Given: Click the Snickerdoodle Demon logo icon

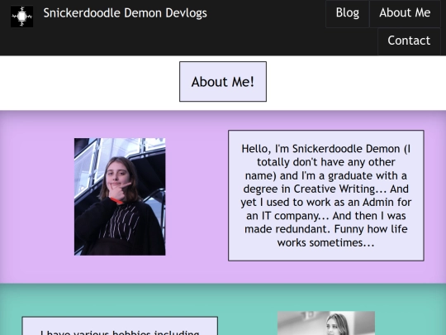Looking at the screenshot, I should pyautogui.click(x=22, y=17).
